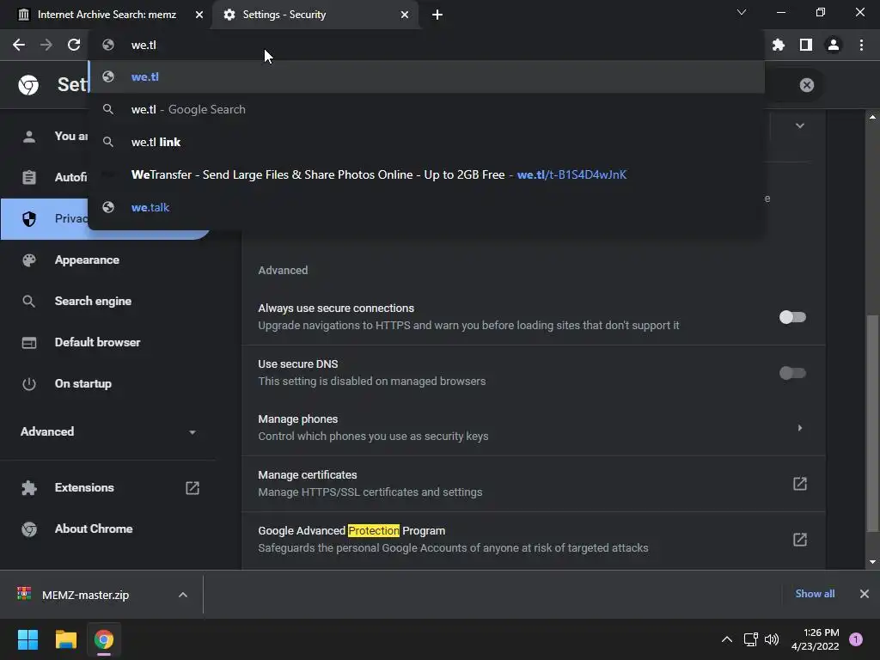Click the scrollbar down arrow
Image resolution: width=880 pixels, height=660 pixels.
(x=872, y=562)
